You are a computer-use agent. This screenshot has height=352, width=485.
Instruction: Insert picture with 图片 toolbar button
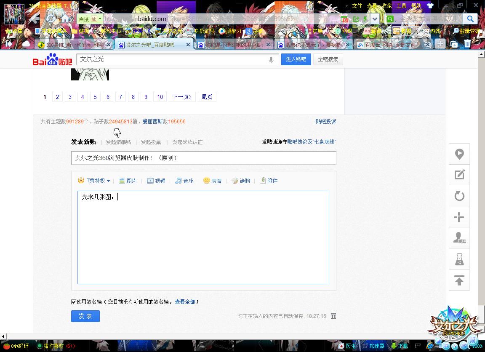pyautogui.click(x=128, y=181)
